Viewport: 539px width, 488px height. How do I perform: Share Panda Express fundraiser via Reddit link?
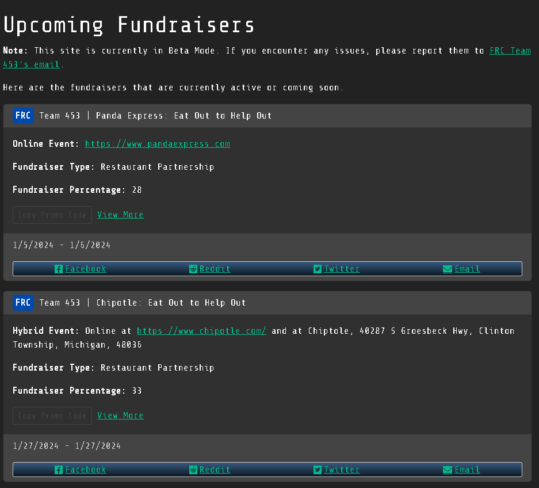pyautogui.click(x=215, y=269)
